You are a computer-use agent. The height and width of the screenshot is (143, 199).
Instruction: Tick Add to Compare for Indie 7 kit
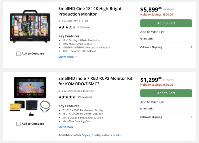[x=19, y=124]
